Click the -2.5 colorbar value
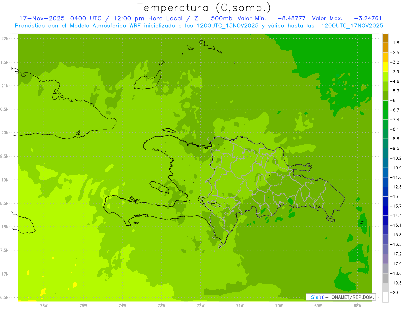 click(x=395, y=53)
